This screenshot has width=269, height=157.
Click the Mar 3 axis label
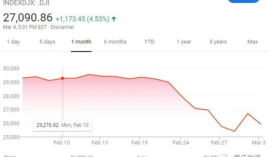[x=259, y=143]
